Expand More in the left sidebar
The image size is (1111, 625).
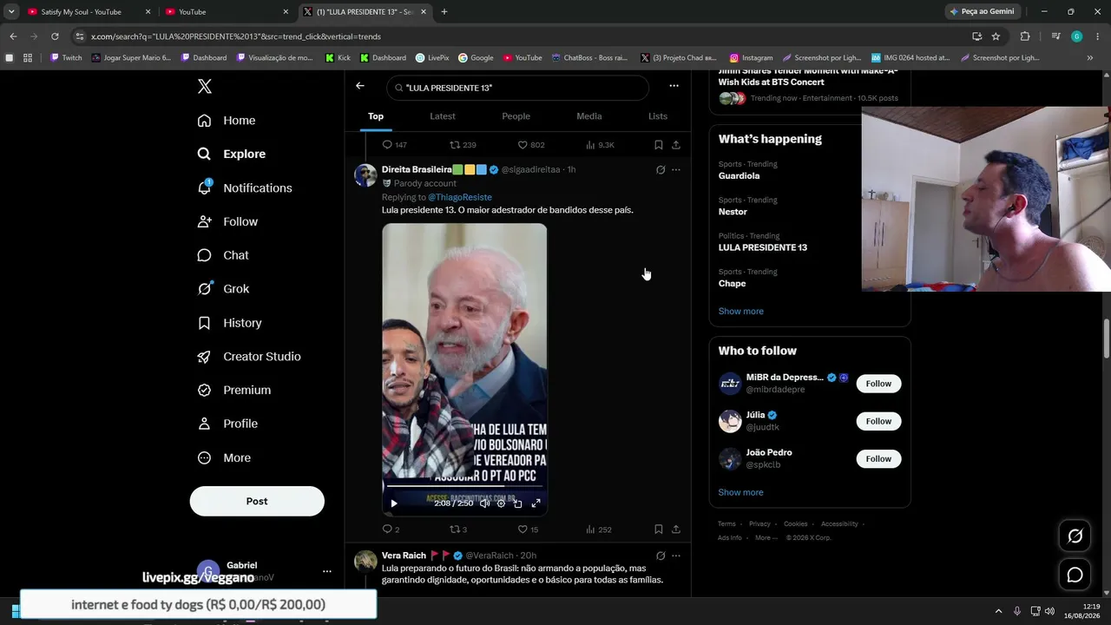point(224,457)
